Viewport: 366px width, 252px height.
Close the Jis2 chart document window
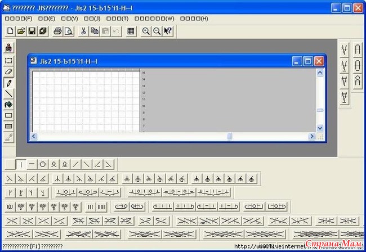319,61
